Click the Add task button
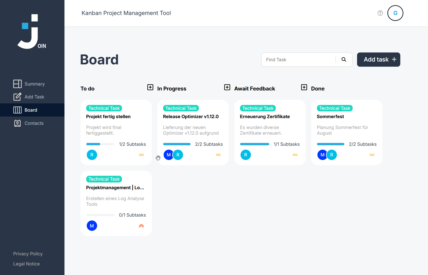The height and width of the screenshot is (275, 428). tap(379, 59)
